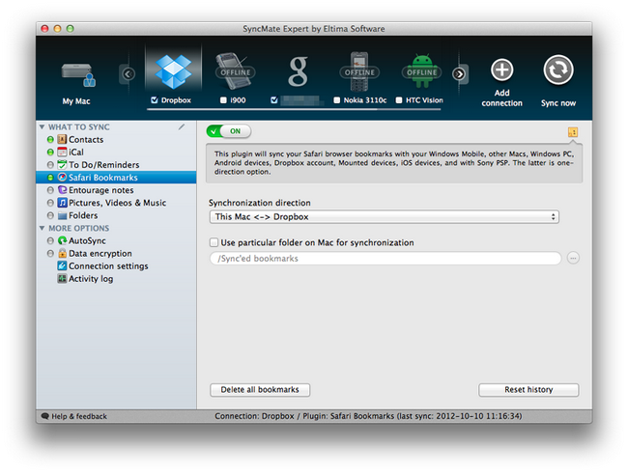The image size is (628, 473).
Task: Select the My Mac device icon
Action: click(78, 75)
